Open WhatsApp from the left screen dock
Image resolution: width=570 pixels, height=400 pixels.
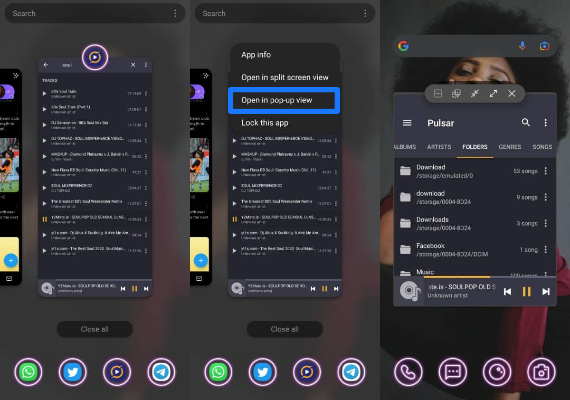click(28, 372)
